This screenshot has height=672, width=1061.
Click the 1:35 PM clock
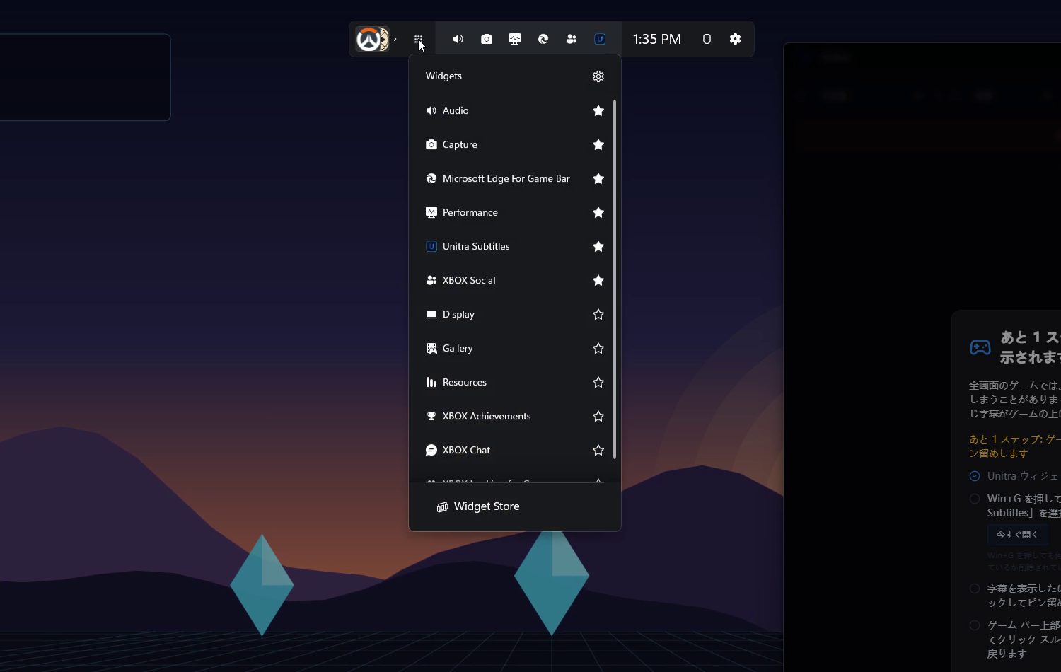click(656, 40)
